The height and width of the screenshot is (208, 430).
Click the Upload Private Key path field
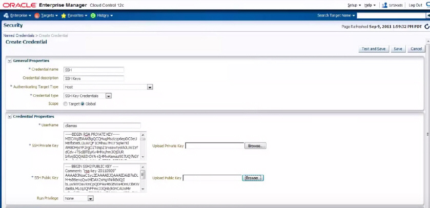[215, 146]
